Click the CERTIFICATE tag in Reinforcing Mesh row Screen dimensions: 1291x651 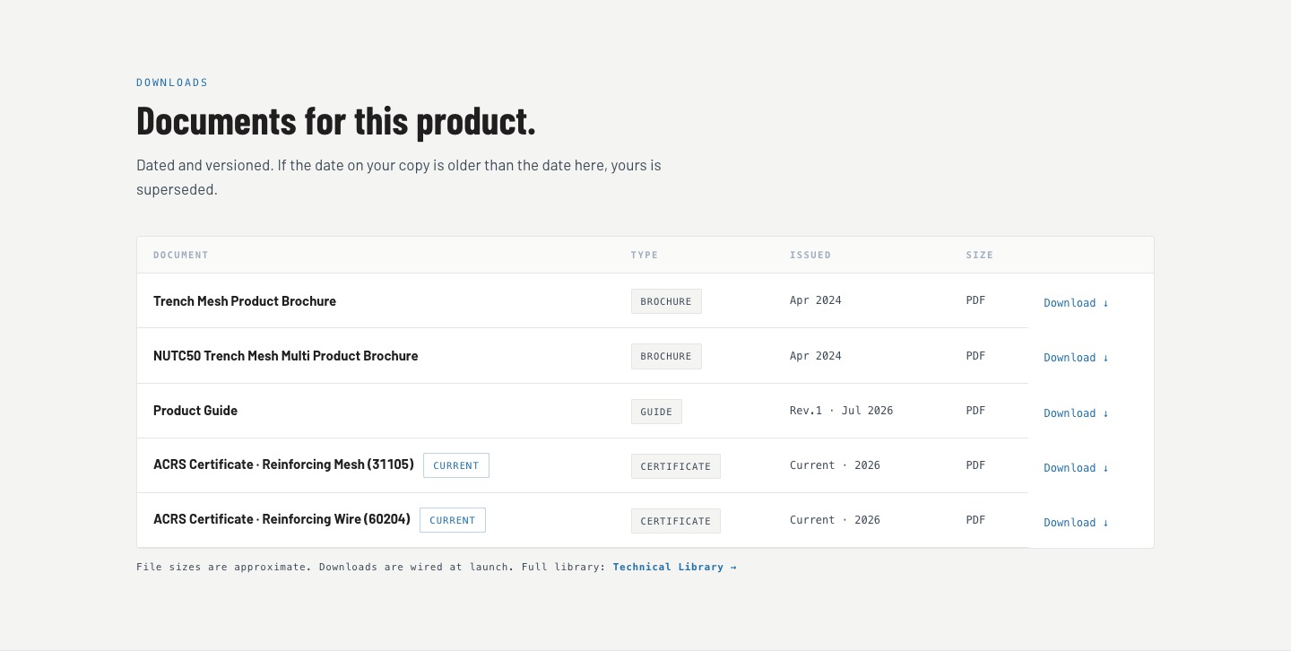[676, 466]
